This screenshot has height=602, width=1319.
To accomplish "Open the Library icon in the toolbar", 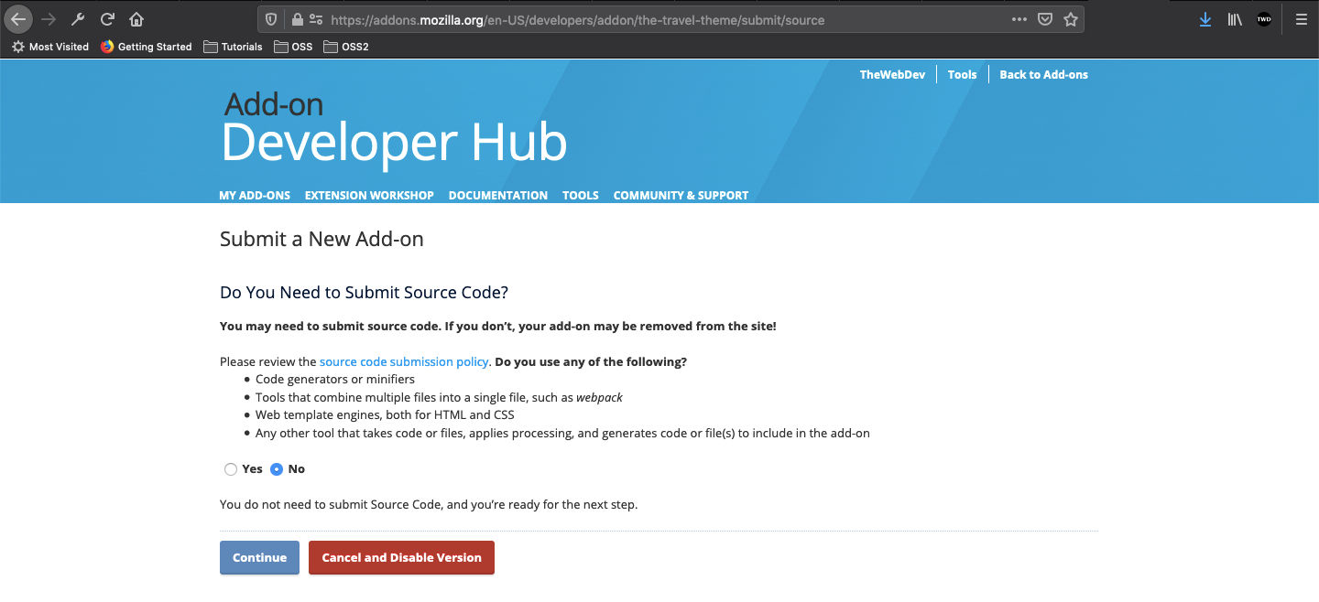I will click(1235, 19).
